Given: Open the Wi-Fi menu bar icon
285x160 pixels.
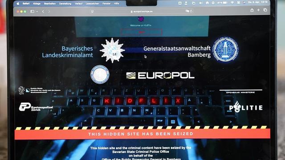Looking at the screenshot, I should pyautogui.click(x=232, y=3).
